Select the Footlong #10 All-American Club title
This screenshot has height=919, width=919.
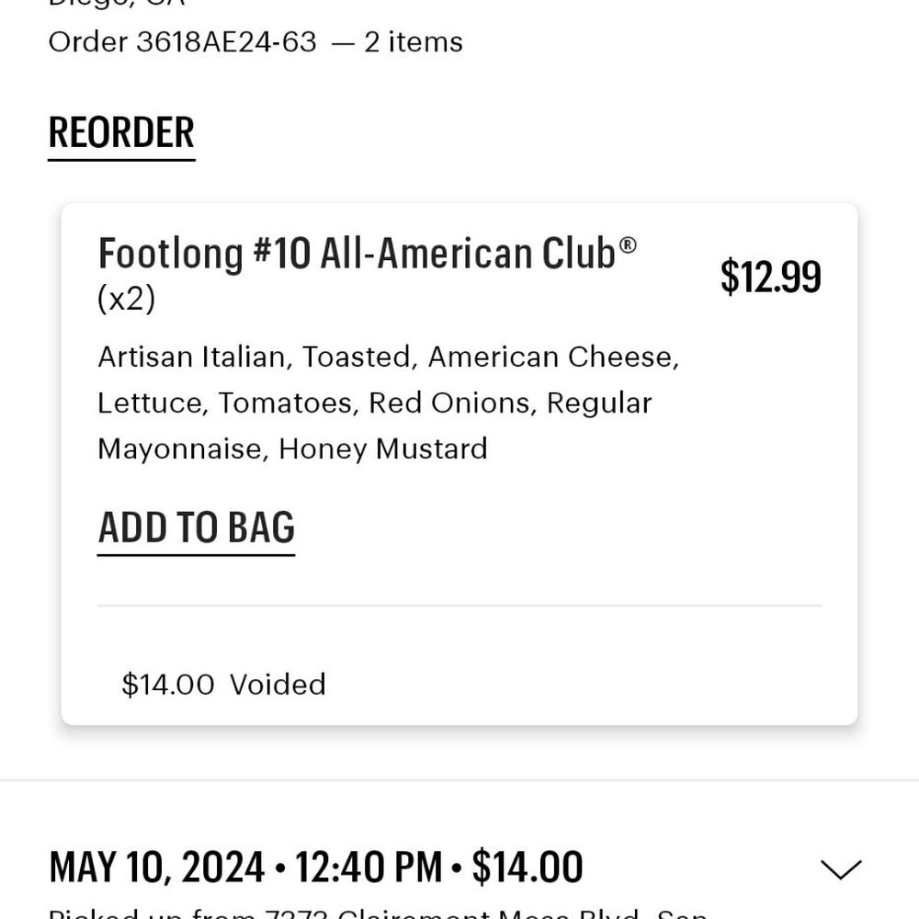click(x=368, y=254)
